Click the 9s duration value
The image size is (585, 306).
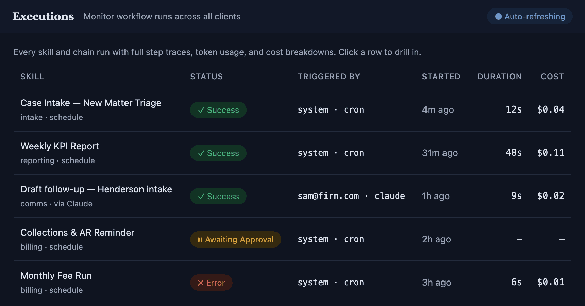tap(516, 196)
